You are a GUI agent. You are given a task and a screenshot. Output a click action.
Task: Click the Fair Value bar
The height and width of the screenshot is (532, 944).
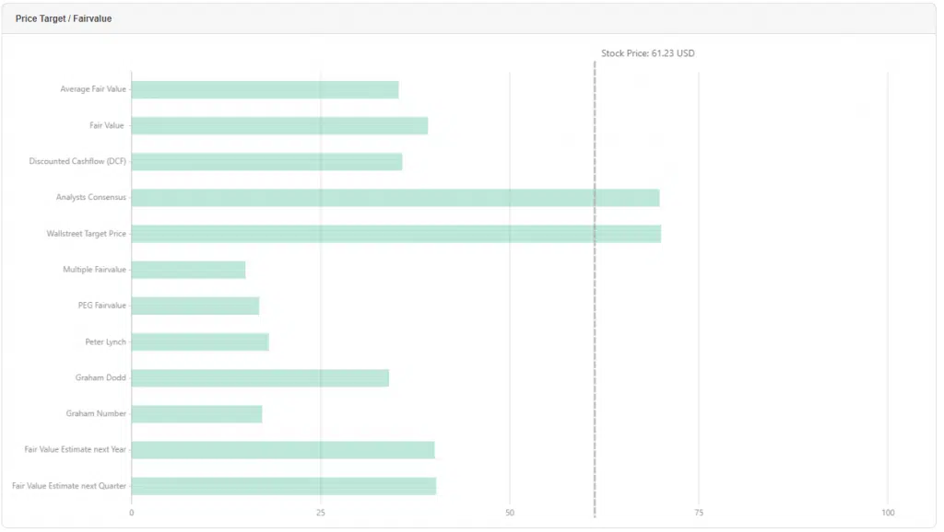(x=279, y=126)
